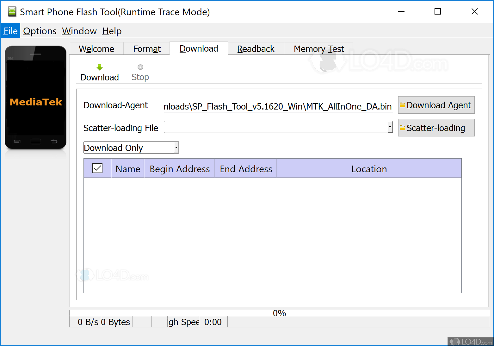Click the 'Download-Agent' label
The width and height of the screenshot is (494, 346).
click(115, 105)
